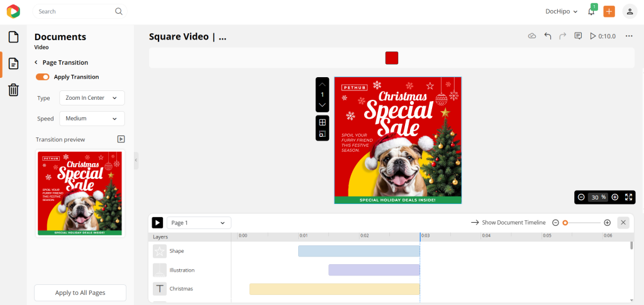The width and height of the screenshot is (644, 305).
Task: Open the user profile avatar
Action: pyautogui.click(x=630, y=11)
